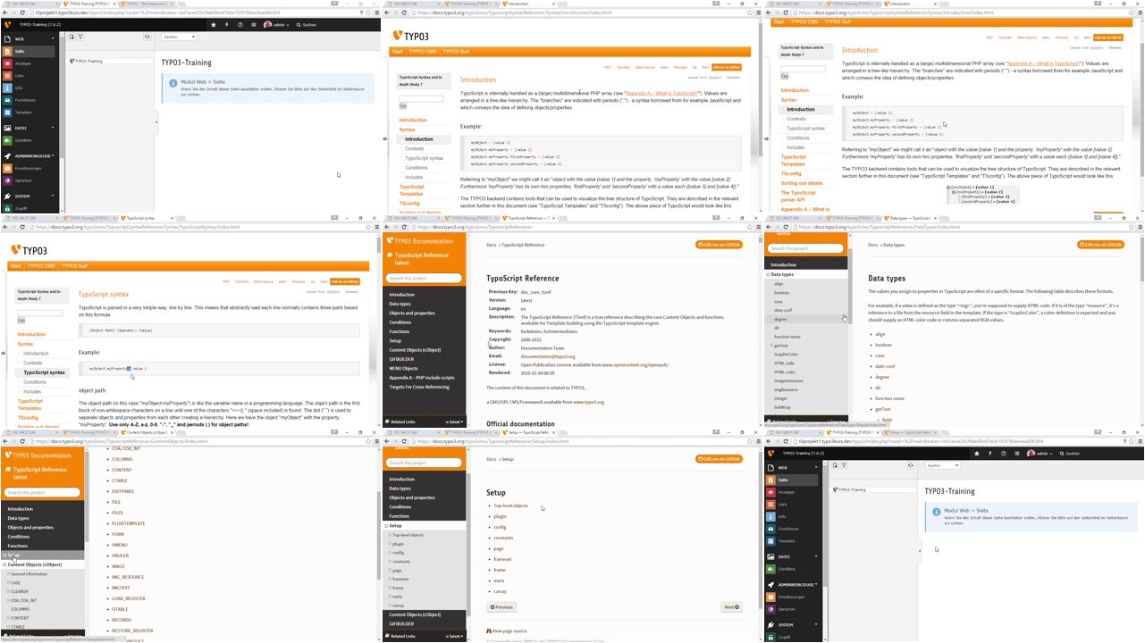Image resolution: width=1145 pixels, height=643 pixels.
Task: Click FLUIDTEMPLATE link in Content Objects frame
Action: 129,523
